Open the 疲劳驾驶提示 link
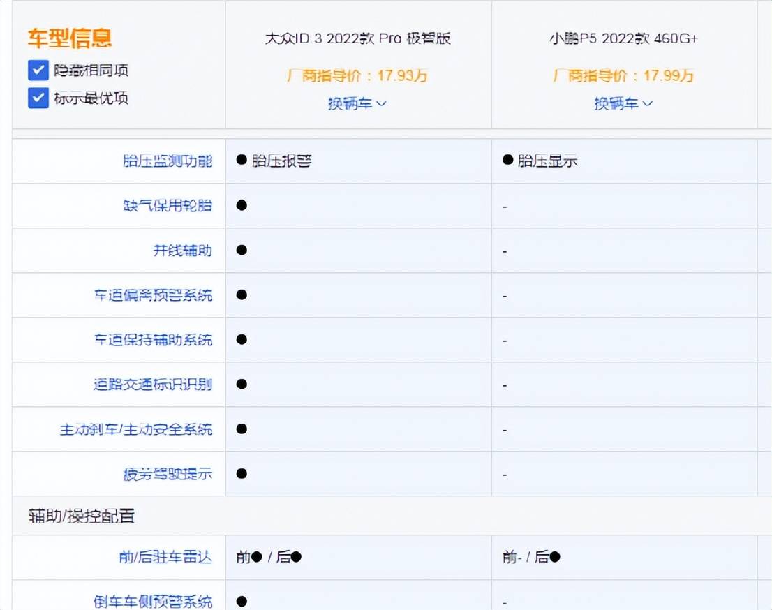The width and height of the screenshot is (772, 610). tap(168, 474)
